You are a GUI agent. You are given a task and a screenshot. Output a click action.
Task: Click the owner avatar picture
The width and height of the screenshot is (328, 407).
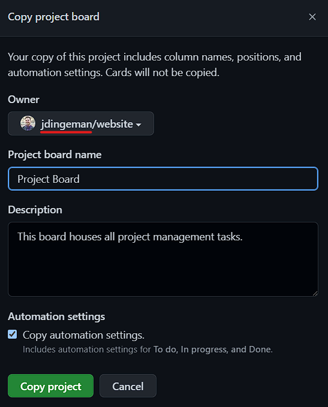28,123
